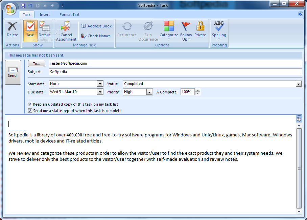Cancel Assignment of this task
The width and height of the screenshot is (307, 220).
pos(66,31)
